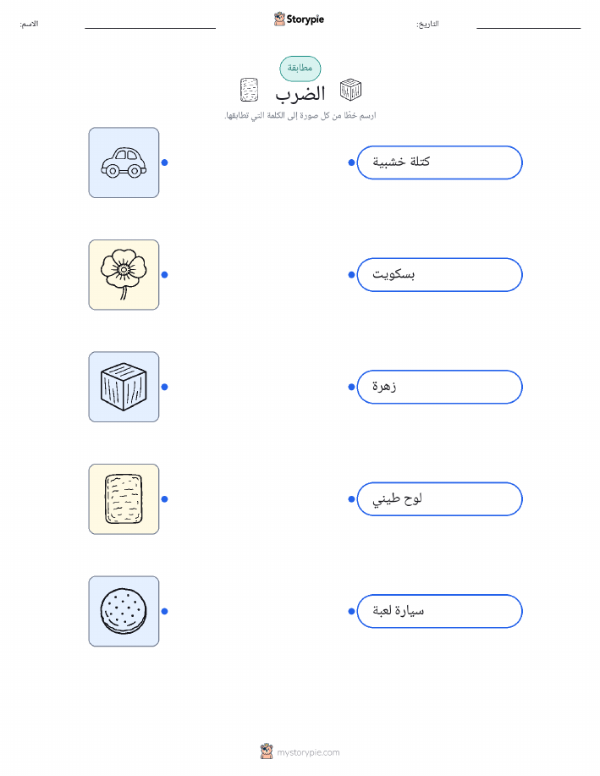Screen dimensions: 600x776
Task: Select the clay tablet picture card
Action: click(124, 499)
